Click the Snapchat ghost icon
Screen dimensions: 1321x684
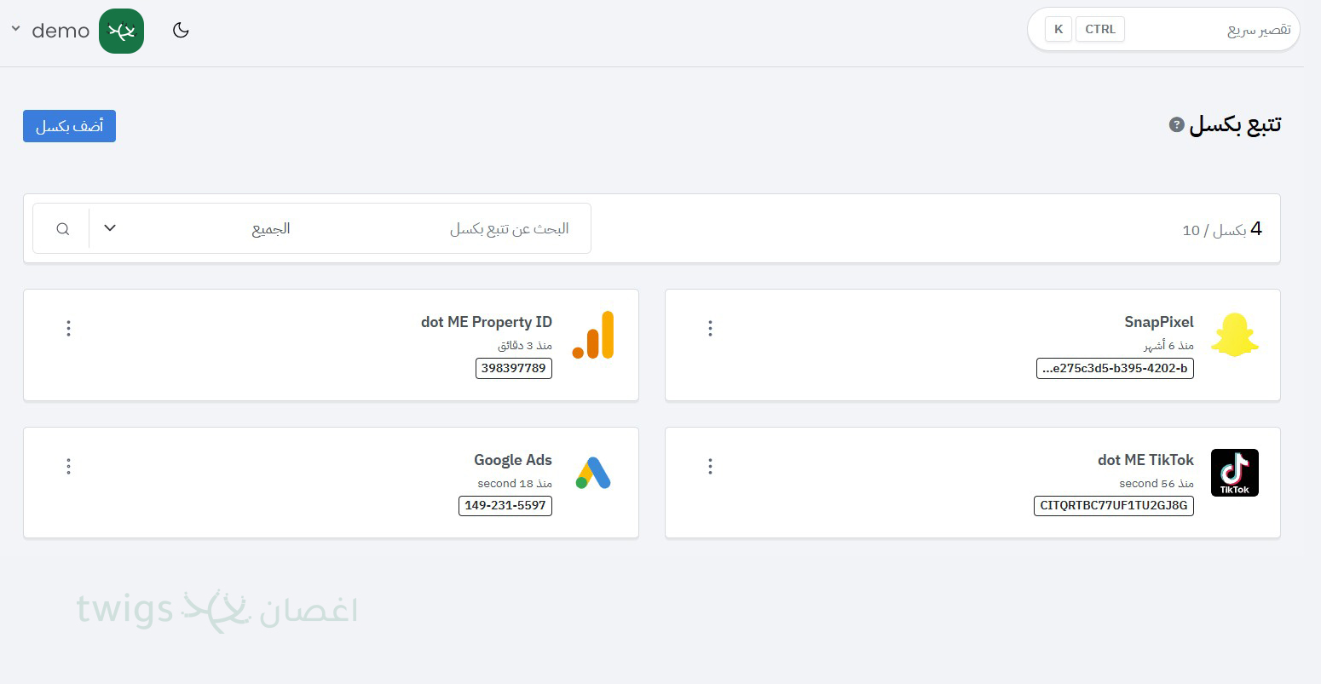[1234, 335]
